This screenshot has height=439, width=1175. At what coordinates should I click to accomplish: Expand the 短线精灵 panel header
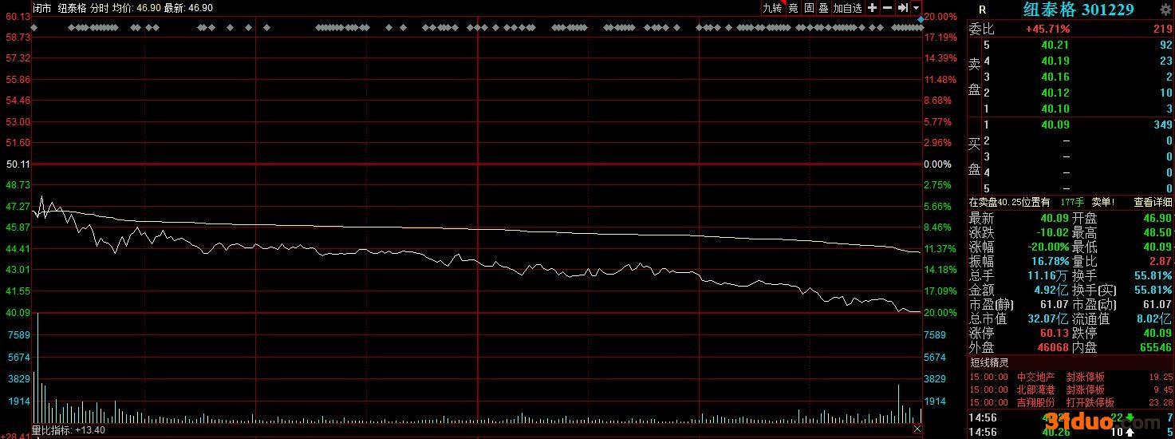(x=988, y=362)
